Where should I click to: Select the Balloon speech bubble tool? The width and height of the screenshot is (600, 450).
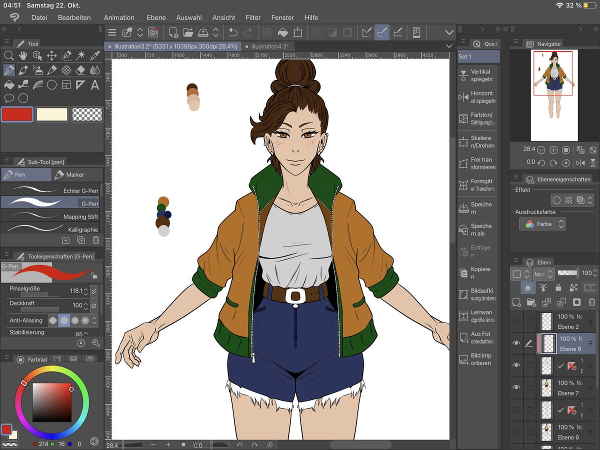click(x=8, y=98)
